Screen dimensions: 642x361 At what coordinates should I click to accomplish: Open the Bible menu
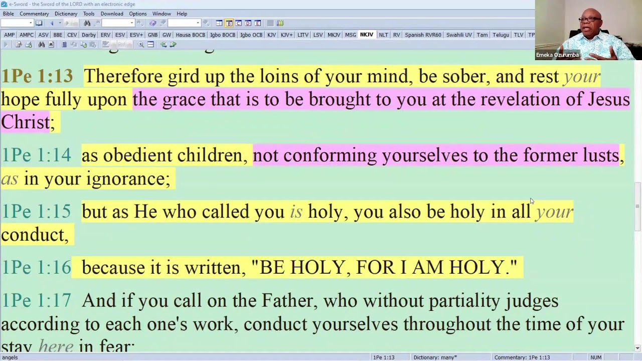click(x=8, y=14)
